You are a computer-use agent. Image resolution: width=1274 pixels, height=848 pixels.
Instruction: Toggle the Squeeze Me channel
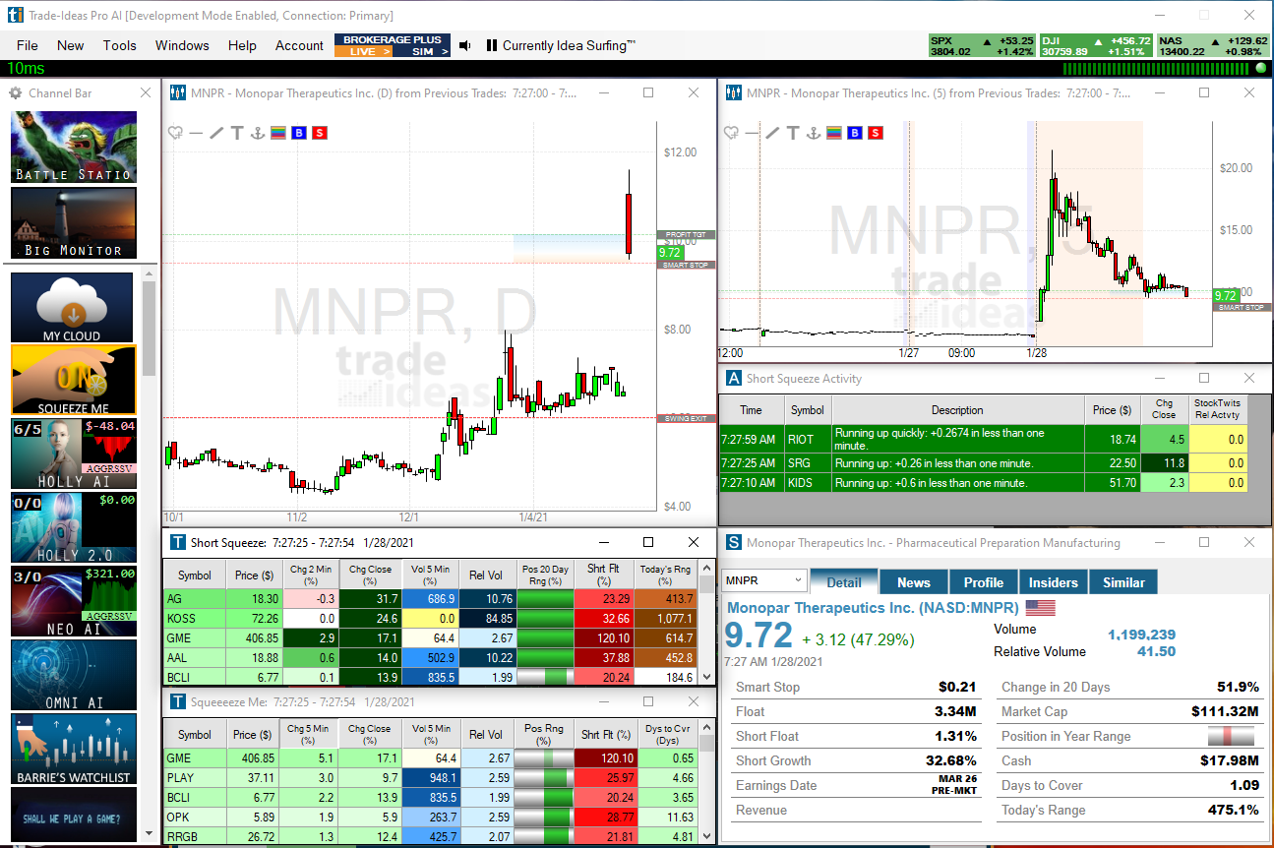[x=74, y=379]
